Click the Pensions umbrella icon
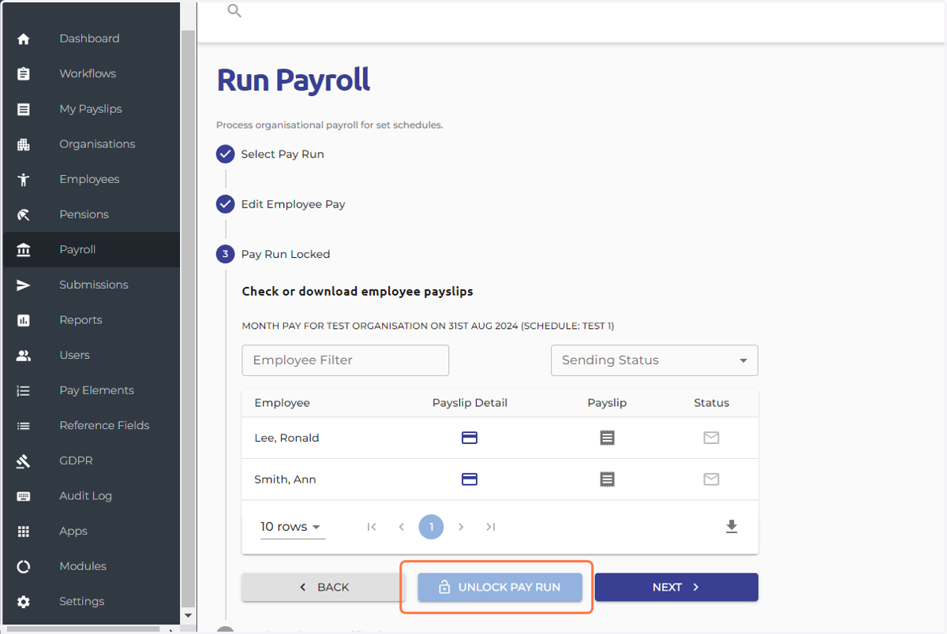Viewport: 947px width, 634px height. 24,214
